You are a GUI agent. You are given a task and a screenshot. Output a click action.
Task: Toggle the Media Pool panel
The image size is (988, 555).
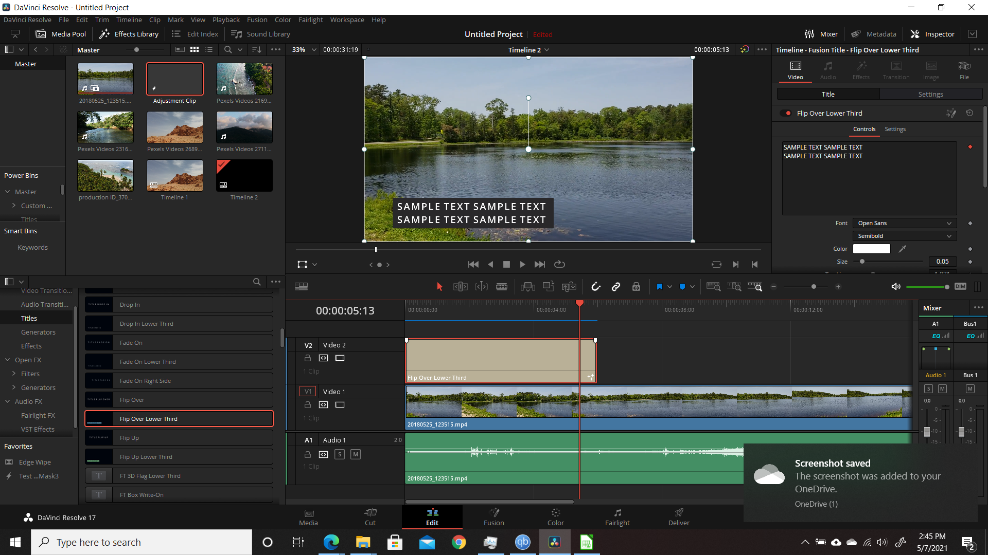pos(61,34)
